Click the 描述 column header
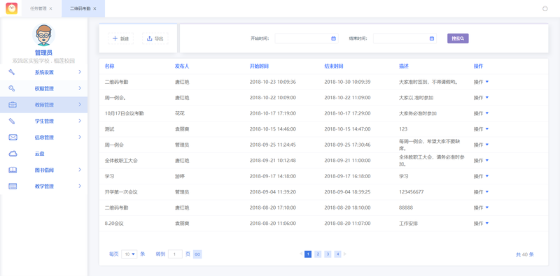 coord(404,66)
